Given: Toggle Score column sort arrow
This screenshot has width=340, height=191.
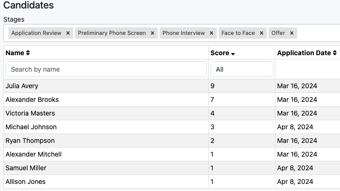Looking at the screenshot, I should pos(233,54).
